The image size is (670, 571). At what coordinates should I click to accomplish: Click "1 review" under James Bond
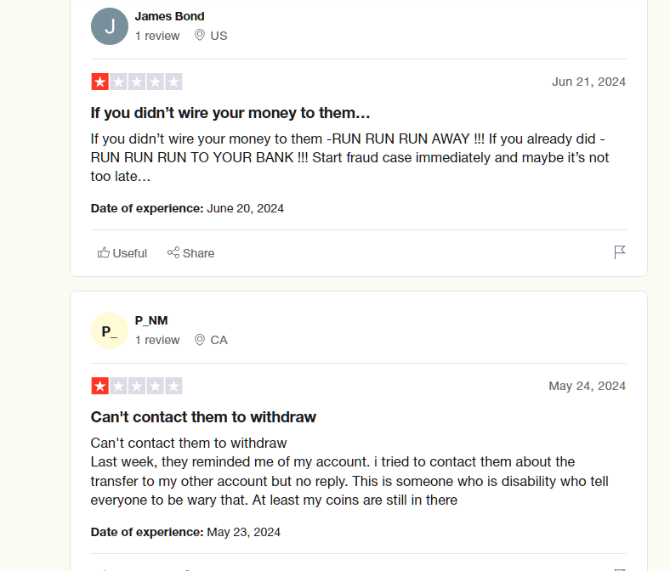point(157,36)
